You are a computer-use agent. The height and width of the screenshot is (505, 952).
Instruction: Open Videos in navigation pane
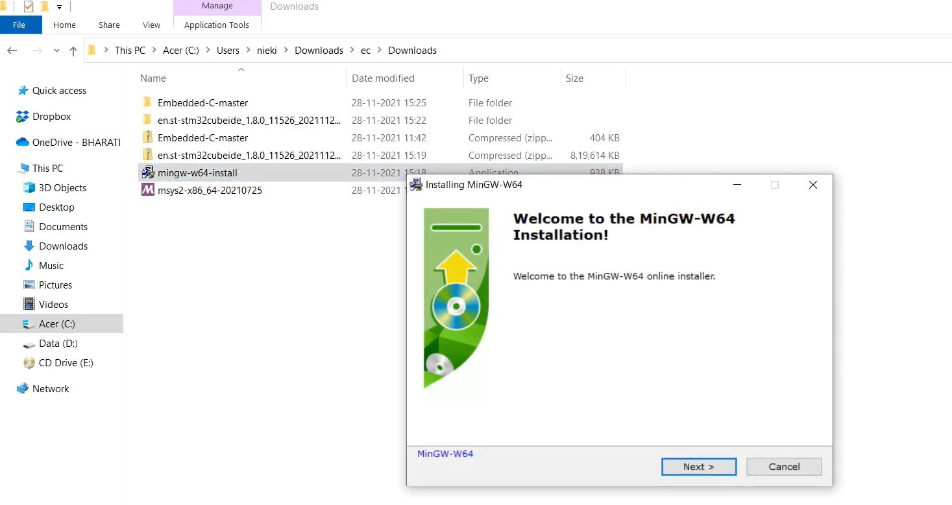pos(53,305)
